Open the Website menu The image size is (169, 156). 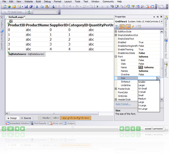(29, 2)
